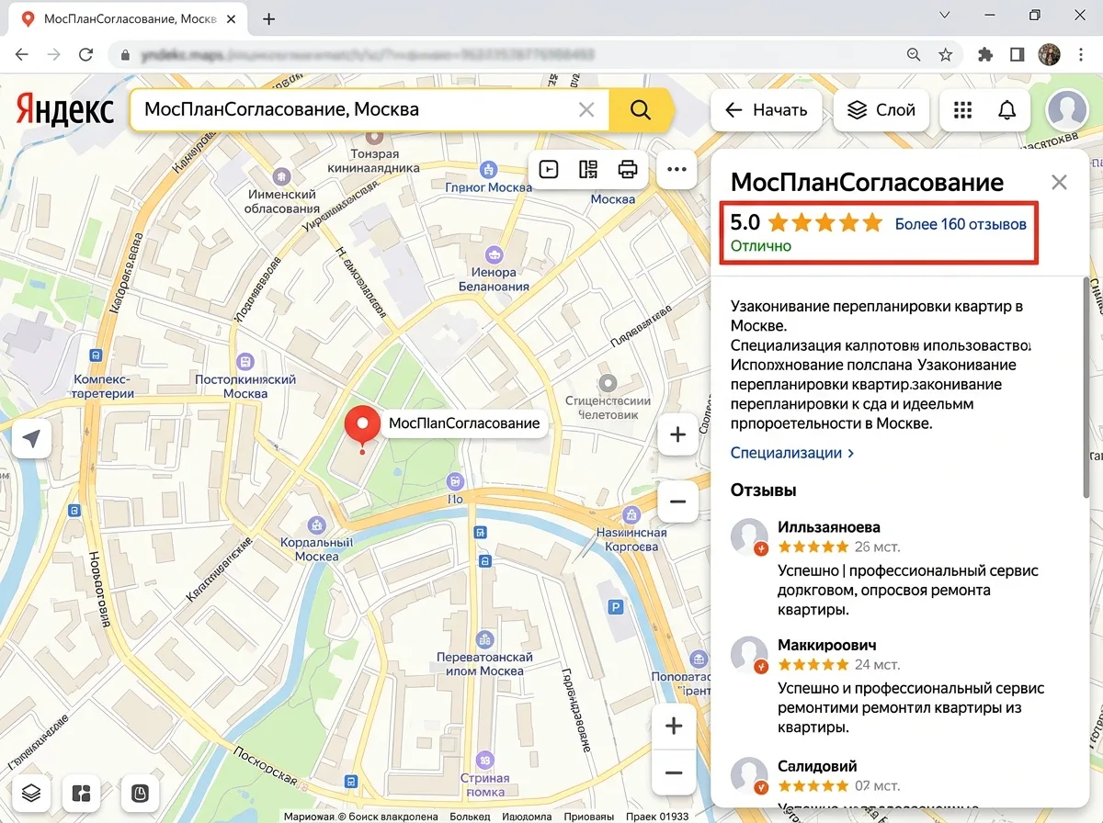Open the panorama player icon above the map
The image size is (1103, 823).
(549, 169)
